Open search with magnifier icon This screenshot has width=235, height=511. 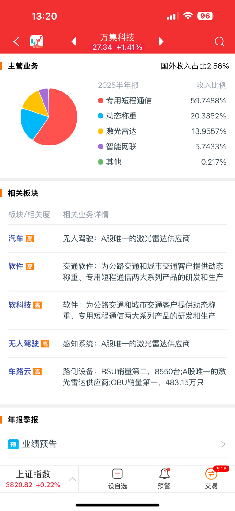219,41
